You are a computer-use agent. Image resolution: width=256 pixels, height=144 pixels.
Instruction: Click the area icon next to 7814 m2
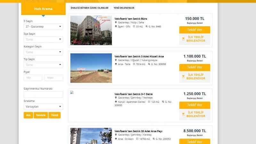pyautogui.click(x=134, y=64)
